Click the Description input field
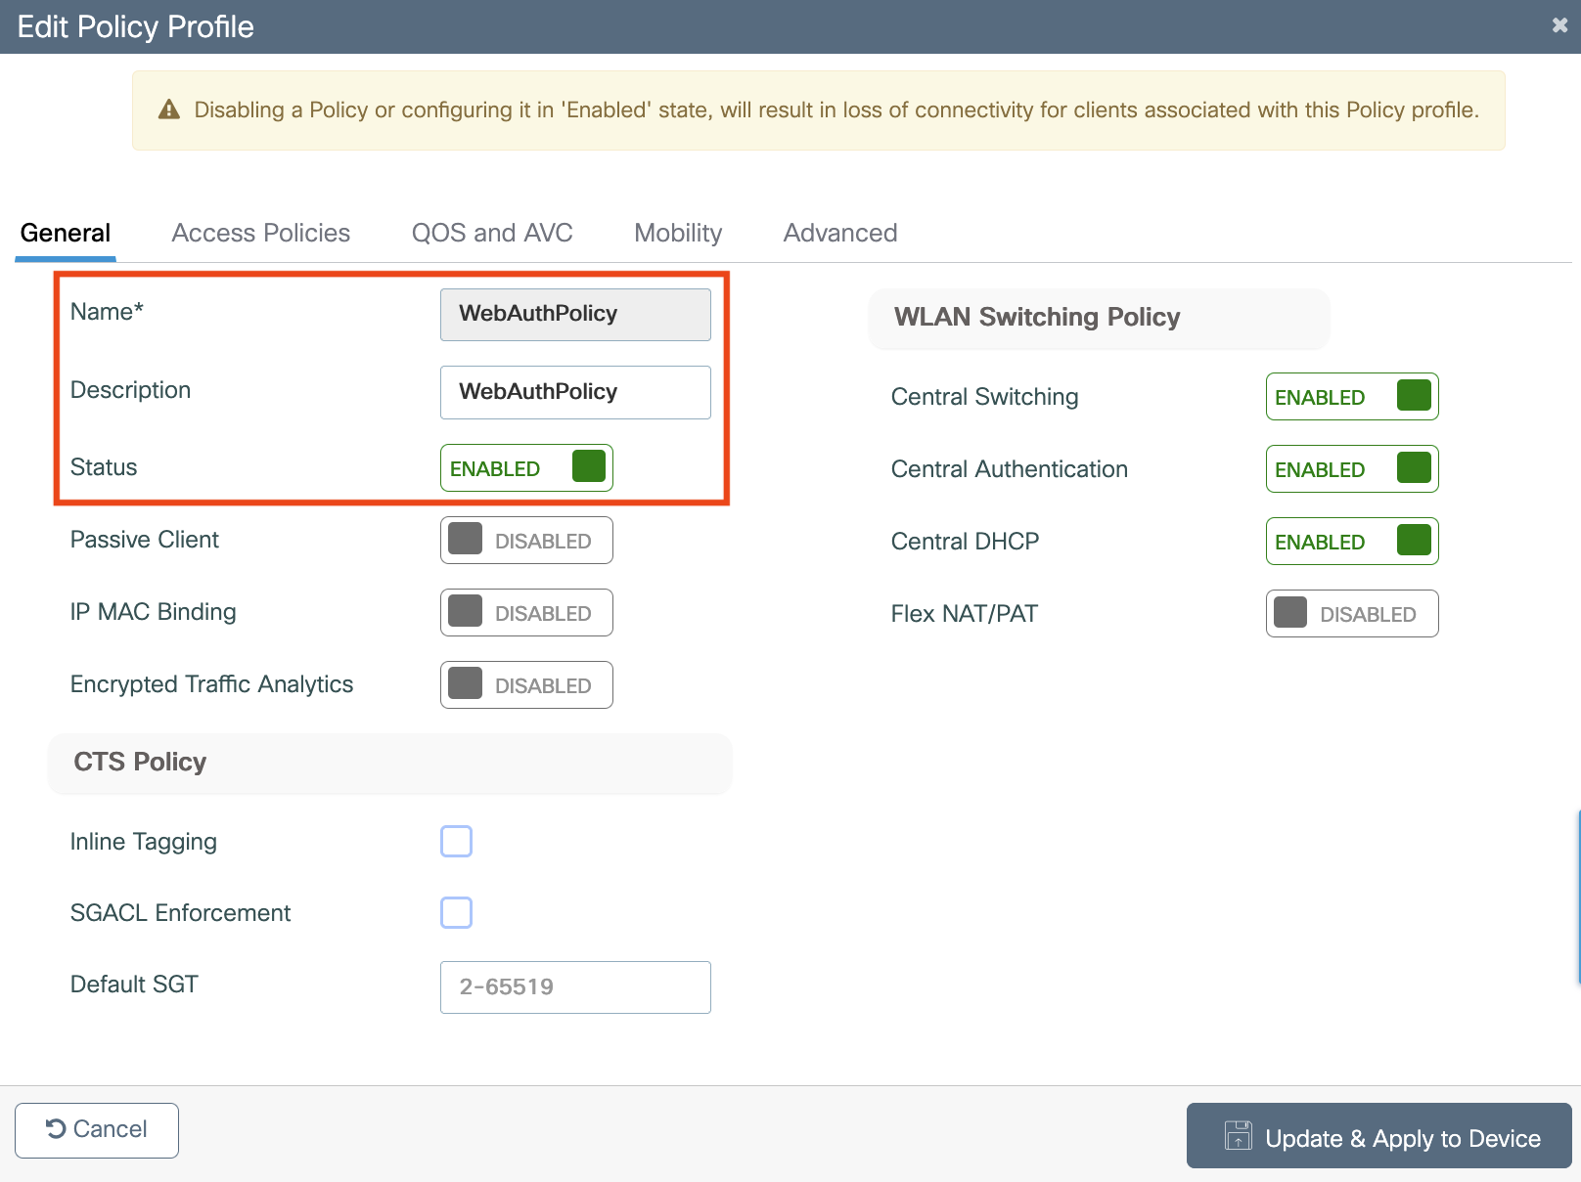 (575, 392)
